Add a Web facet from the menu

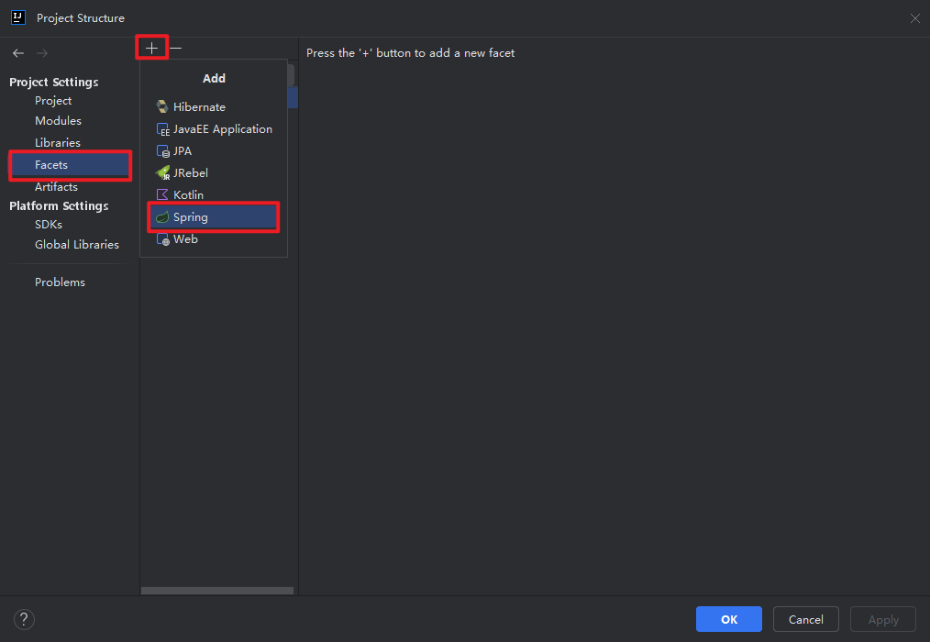214,239
